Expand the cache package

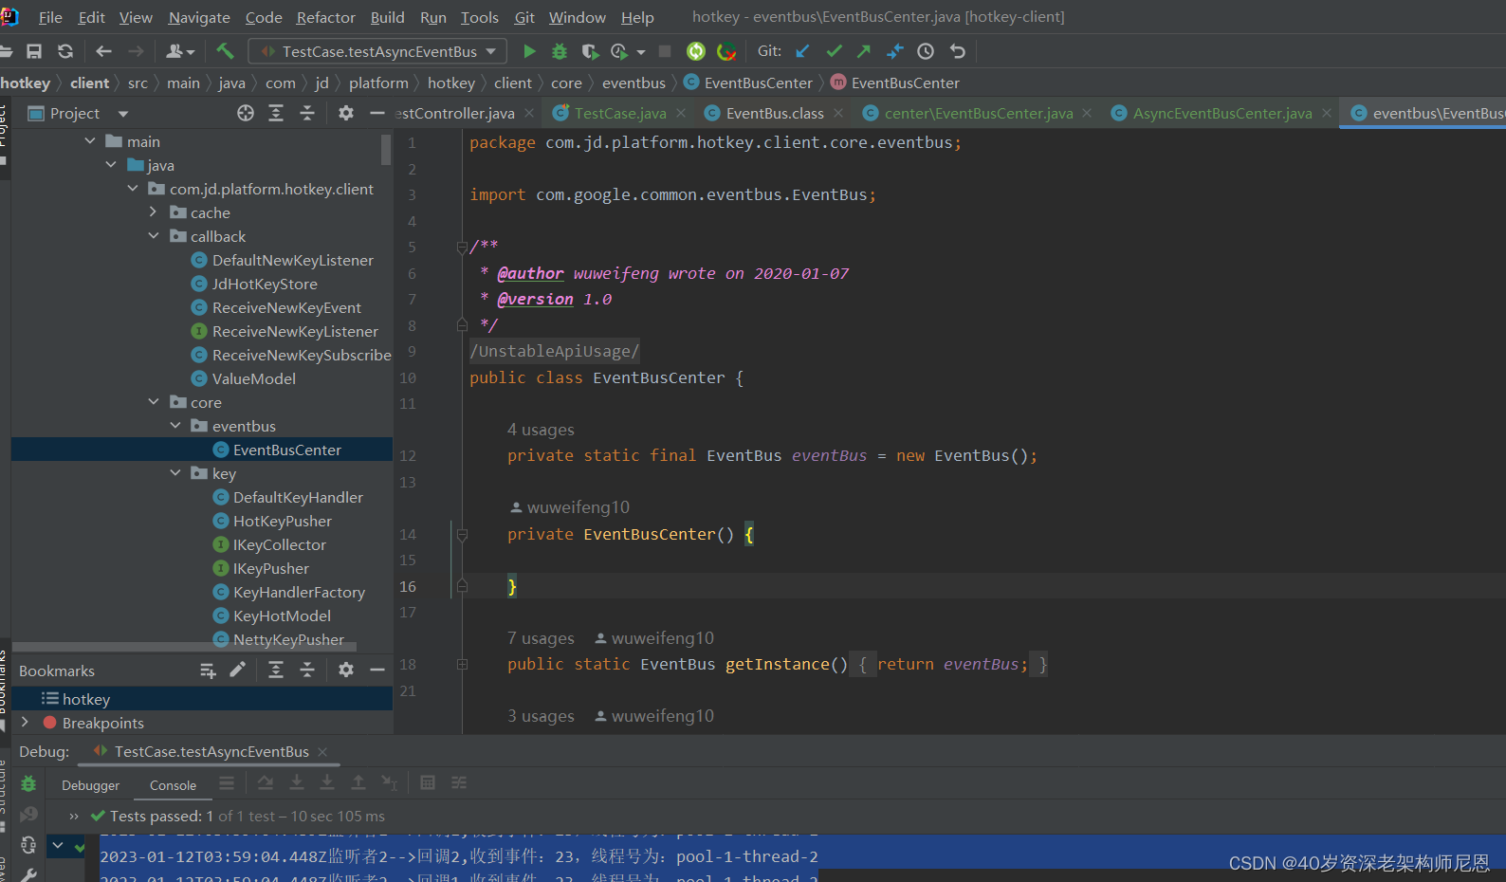(x=154, y=212)
